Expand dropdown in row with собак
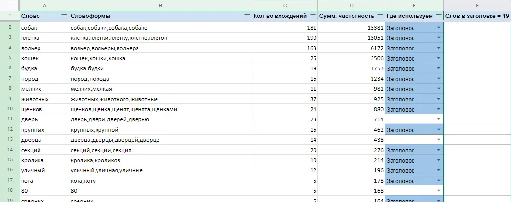 439,28
